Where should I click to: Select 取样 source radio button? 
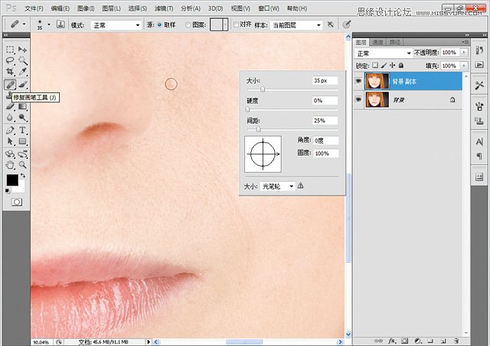(x=159, y=24)
